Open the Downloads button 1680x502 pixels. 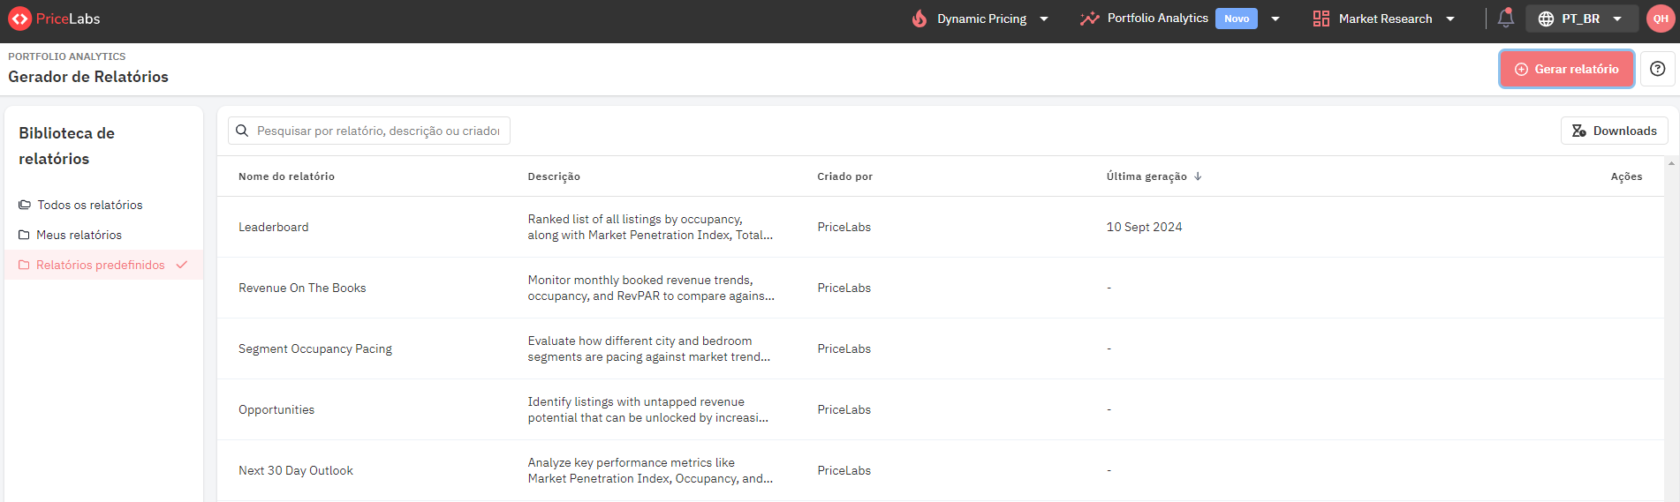[1615, 131]
